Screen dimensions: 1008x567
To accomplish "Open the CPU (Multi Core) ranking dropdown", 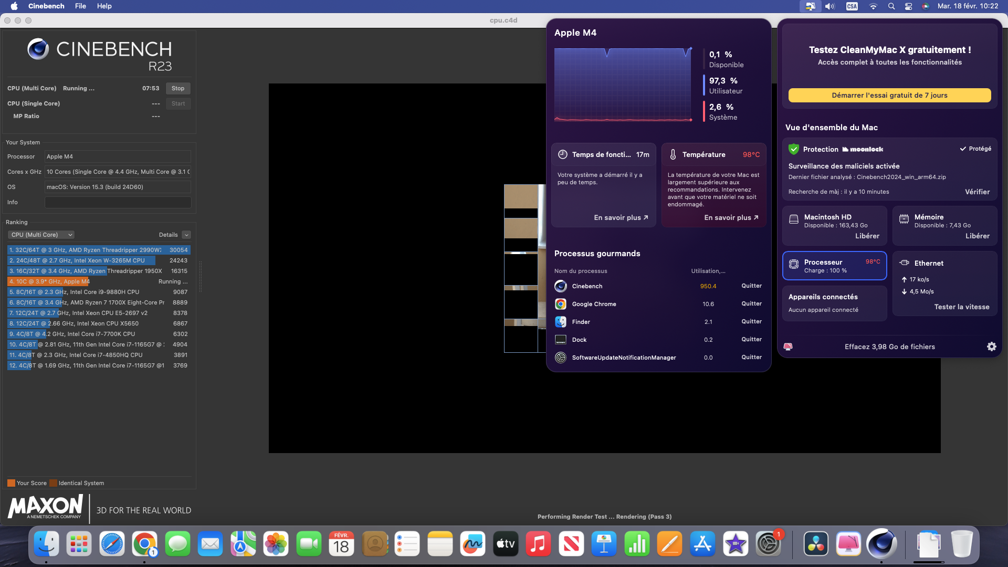I will point(41,235).
